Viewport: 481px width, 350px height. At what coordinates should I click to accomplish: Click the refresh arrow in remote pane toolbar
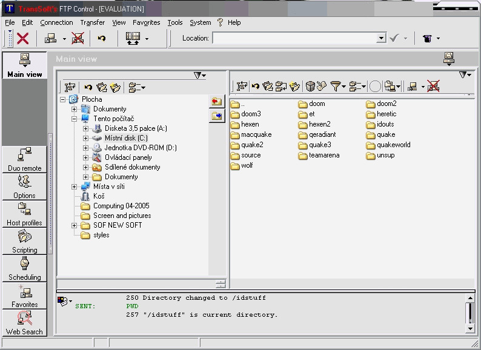pos(255,86)
